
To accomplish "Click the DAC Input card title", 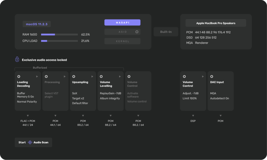I will click(x=217, y=82).
